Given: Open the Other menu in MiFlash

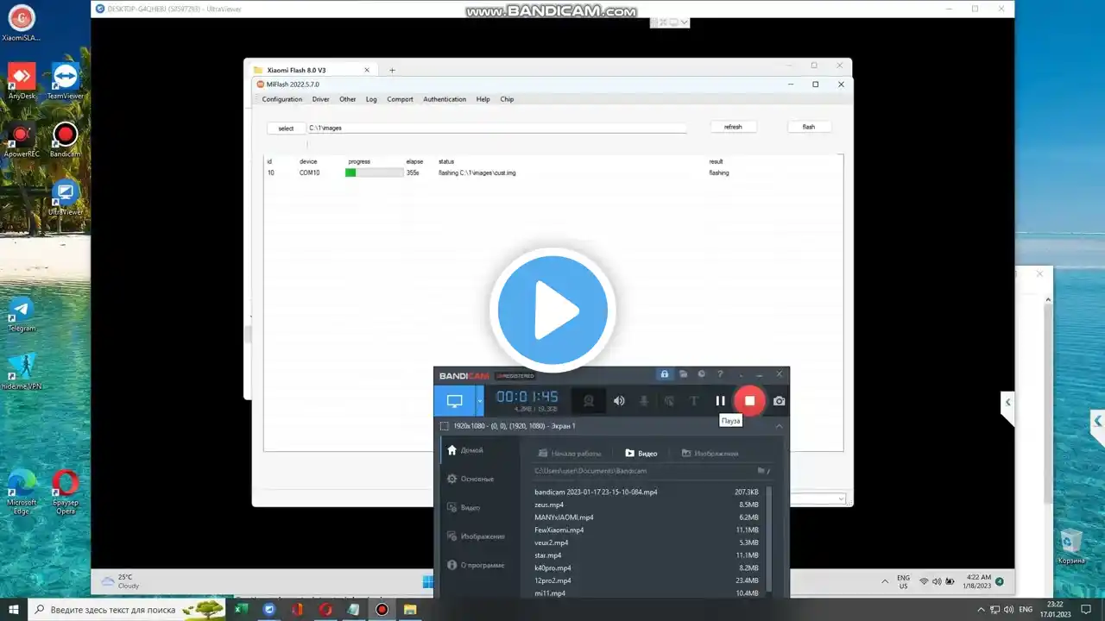Looking at the screenshot, I should (x=348, y=99).
